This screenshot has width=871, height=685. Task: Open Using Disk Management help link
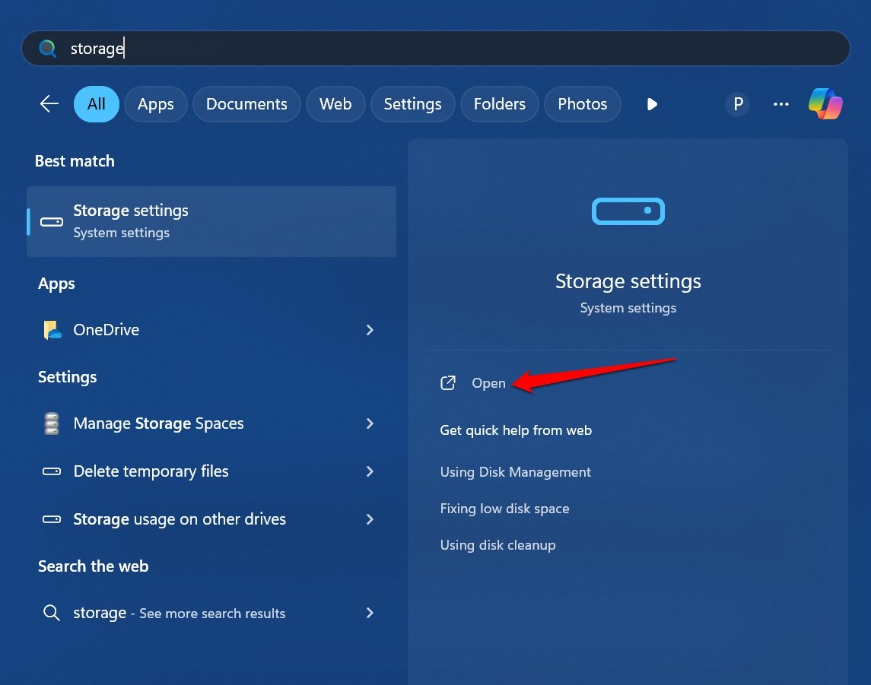515,472
